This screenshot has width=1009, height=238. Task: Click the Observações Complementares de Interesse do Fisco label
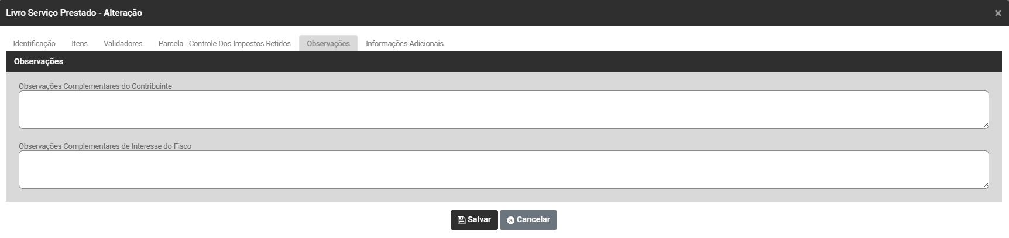coord(105,146)
